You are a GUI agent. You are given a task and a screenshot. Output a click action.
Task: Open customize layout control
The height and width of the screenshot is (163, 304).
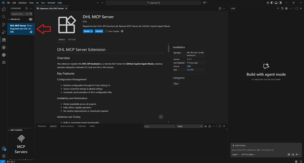268,3
